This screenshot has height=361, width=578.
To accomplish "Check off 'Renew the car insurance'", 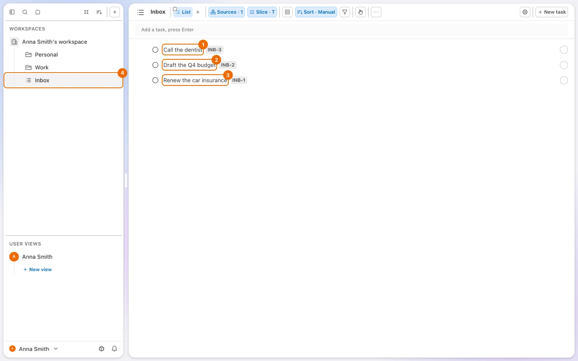I will point(155,80).
